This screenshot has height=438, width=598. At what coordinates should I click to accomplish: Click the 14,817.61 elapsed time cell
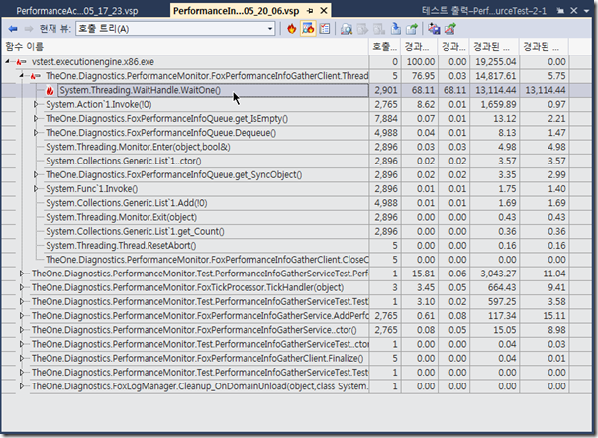pos(494,76)
